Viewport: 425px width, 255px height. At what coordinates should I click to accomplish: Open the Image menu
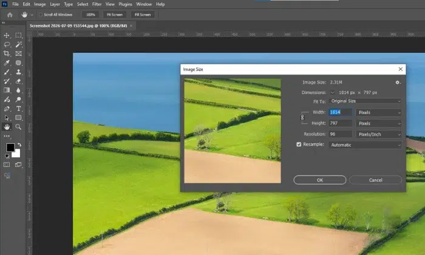point(39,4)
